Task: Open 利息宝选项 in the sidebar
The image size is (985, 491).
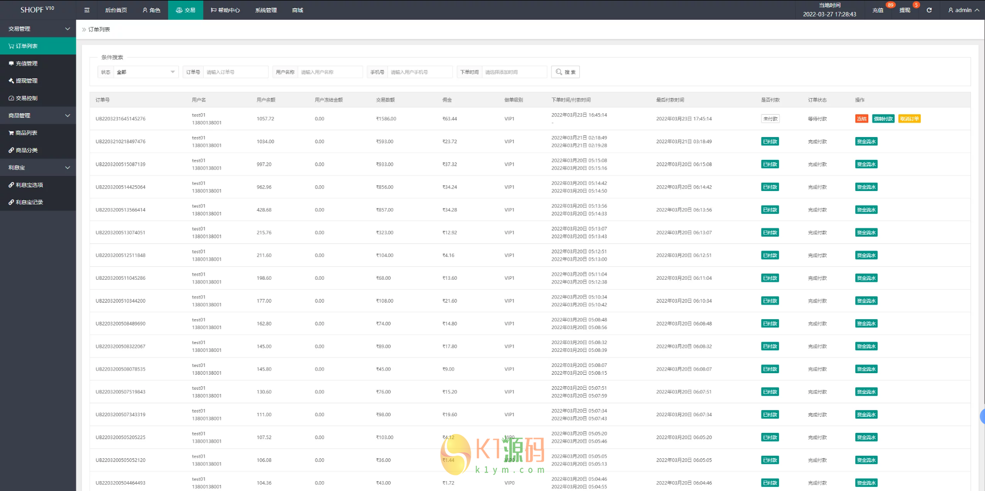Action: click(x=29, y=185)
